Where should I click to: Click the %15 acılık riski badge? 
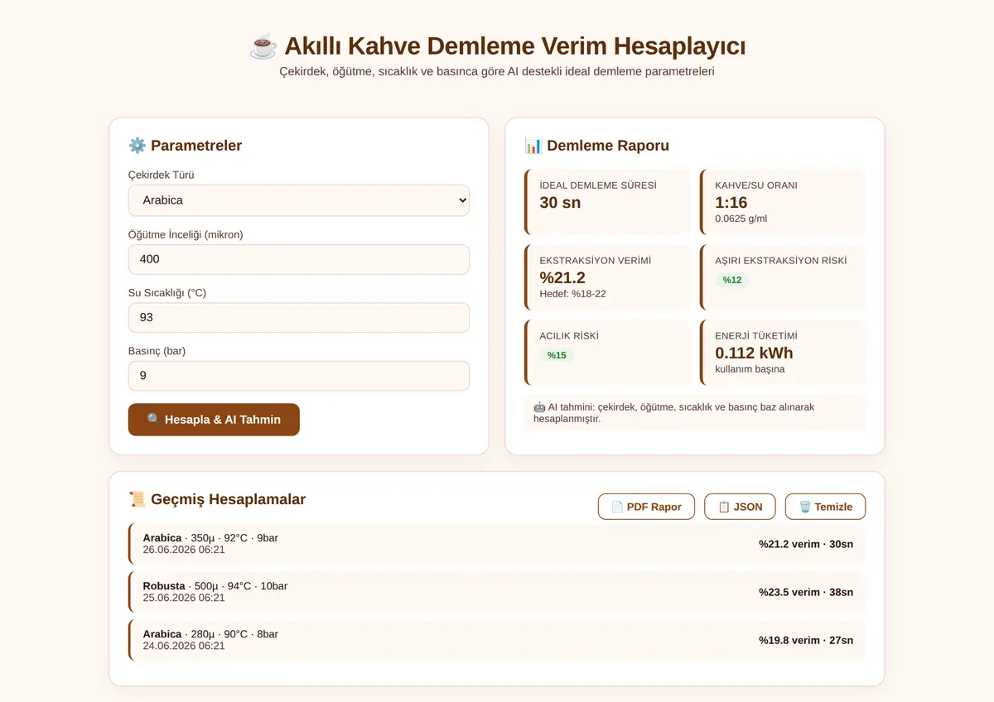pyautogui.click(x=557, y=355)
